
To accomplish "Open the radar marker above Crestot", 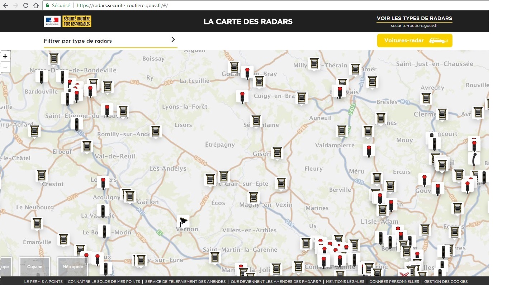I will pos(42,175).
